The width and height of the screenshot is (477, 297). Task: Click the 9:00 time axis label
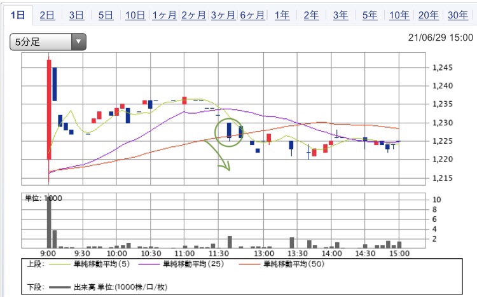click(x=48, y=254)
